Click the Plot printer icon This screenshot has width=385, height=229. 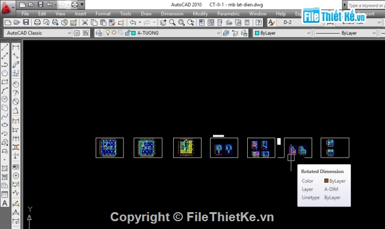coord(37,23)
